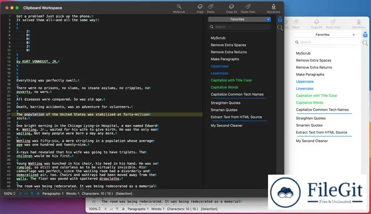
Task: Apply Uppercase in the light window list
Action: (305, 81)
